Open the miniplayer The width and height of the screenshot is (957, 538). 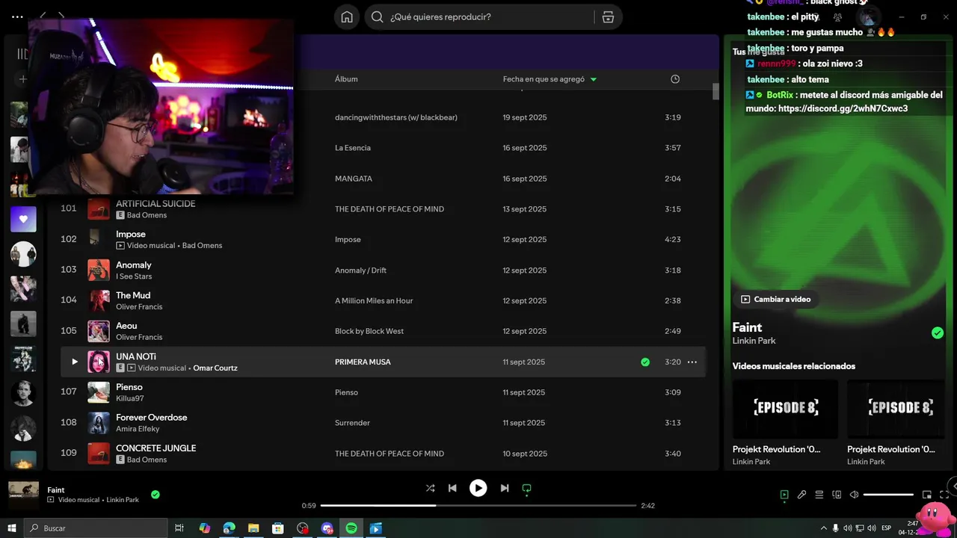927,495
